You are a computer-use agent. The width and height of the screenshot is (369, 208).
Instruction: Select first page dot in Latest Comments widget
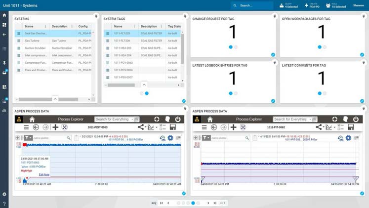[320, 93]
